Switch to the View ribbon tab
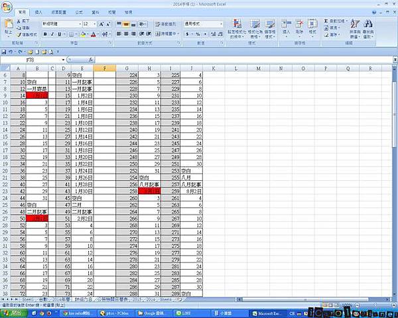 [129, 12]
